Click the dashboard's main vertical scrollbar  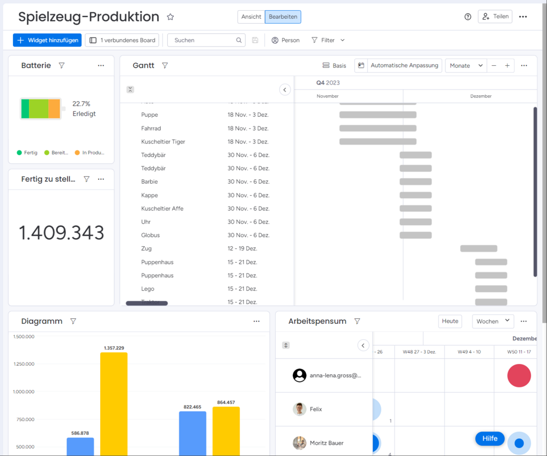(544, 164)
